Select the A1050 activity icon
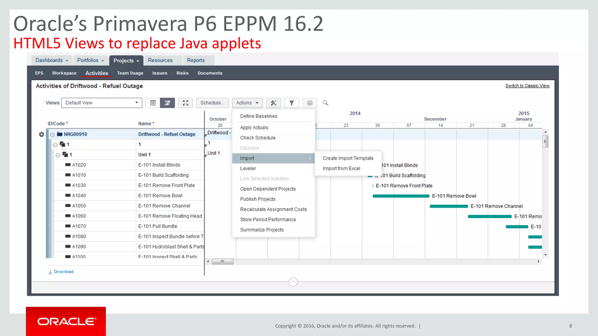The height and width of the screenshot is (336, 598). (x=68, y=206)
